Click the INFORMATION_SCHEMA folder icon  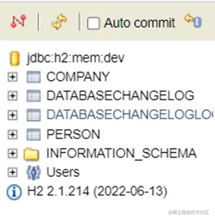31,154
